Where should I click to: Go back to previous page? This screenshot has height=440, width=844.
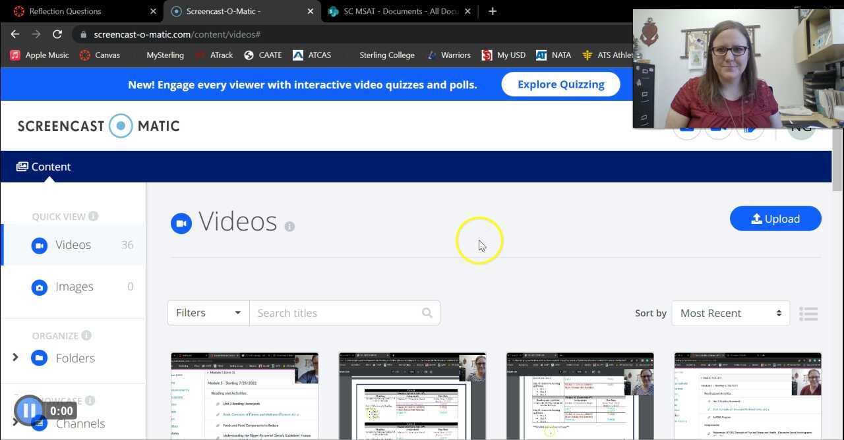click(15, 34)
